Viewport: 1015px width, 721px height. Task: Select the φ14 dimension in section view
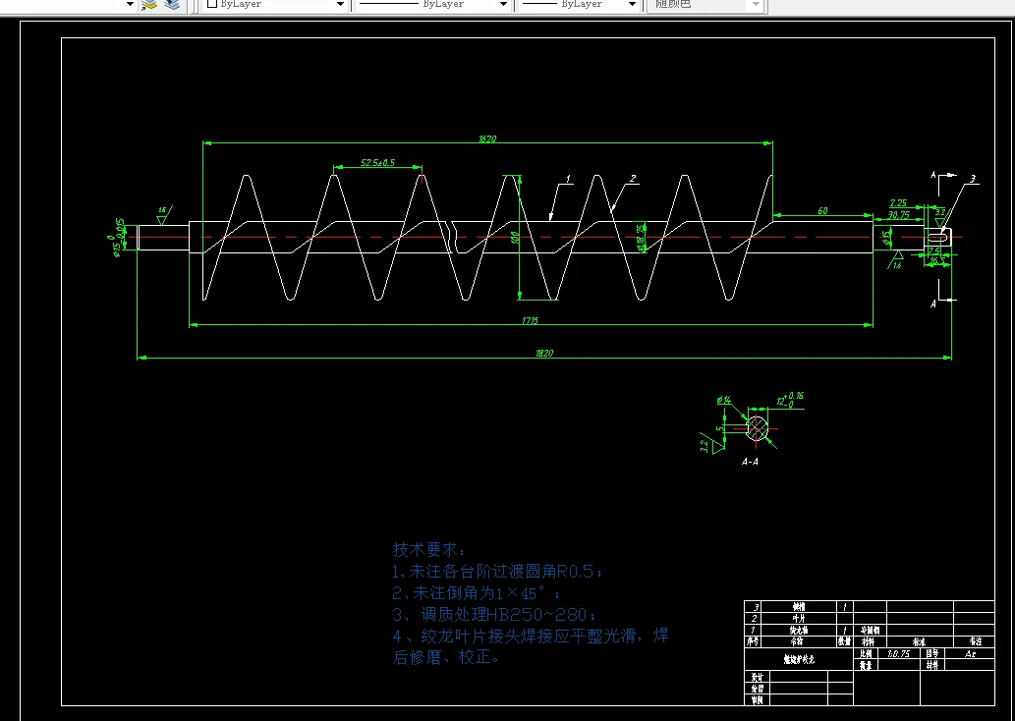724,401
